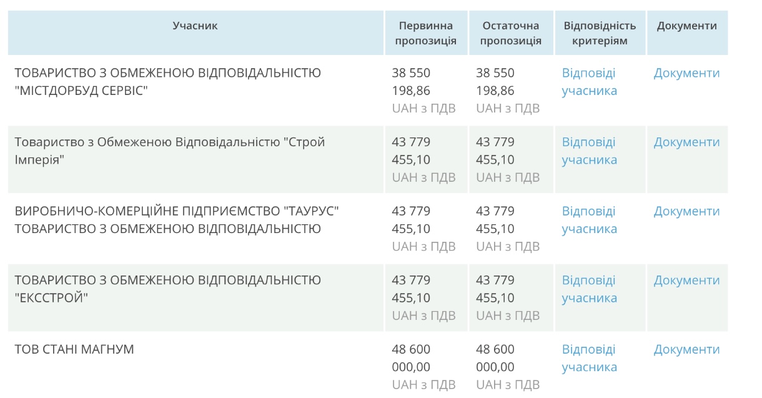Click initial offer 38 550 198,86 amount
Image resolution: width=762 pixels, height=398 pixels.
[x=412, y=82]
